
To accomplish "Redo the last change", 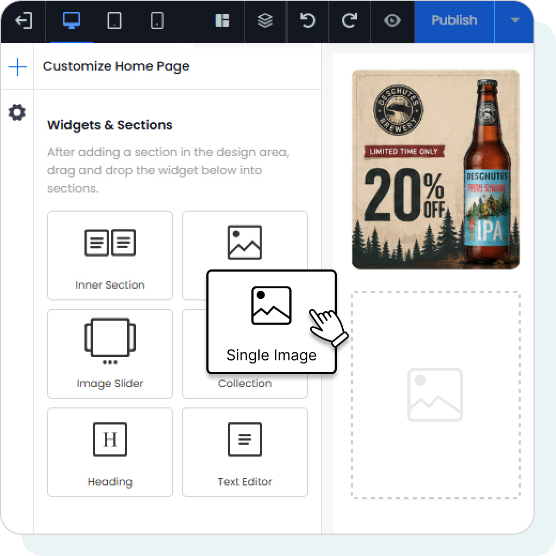I will [x=350, y=20].
